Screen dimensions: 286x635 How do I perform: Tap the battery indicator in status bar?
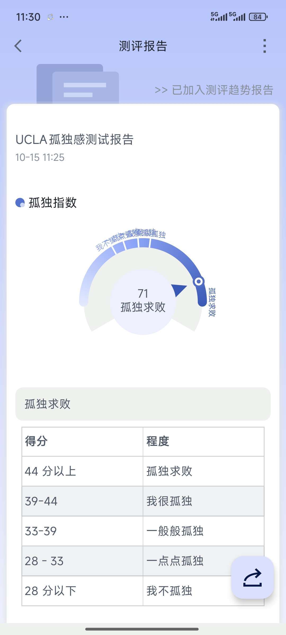(x=258, y=17)
